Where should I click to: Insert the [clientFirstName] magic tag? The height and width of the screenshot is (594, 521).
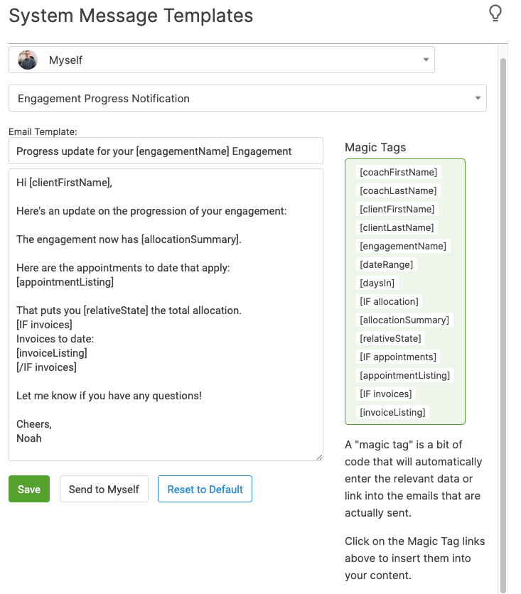point(398,209)
